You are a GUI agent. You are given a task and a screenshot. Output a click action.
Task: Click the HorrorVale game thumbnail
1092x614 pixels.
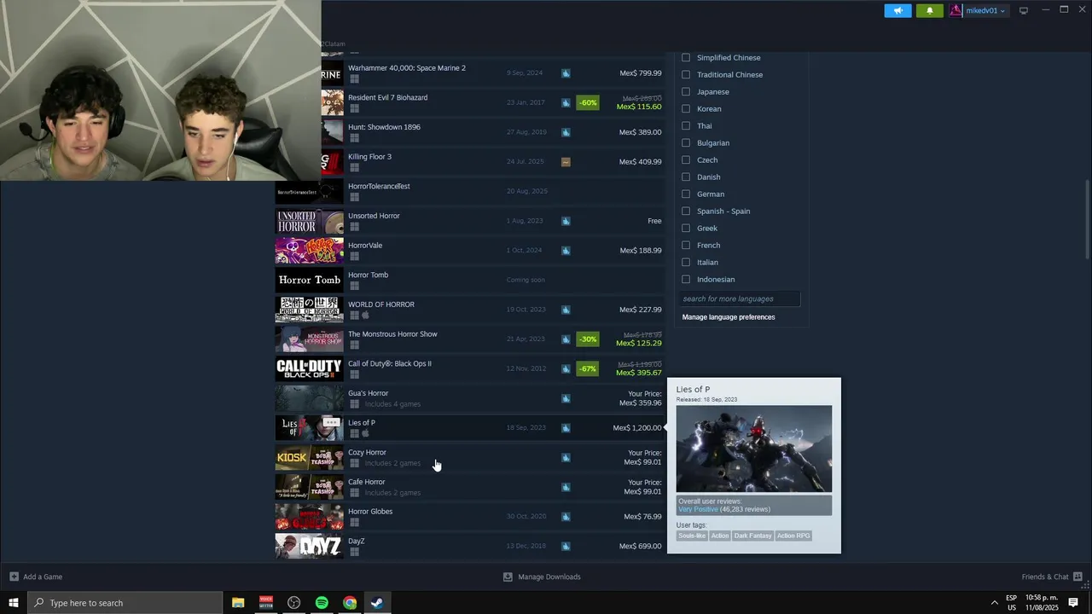coord(309,251)
